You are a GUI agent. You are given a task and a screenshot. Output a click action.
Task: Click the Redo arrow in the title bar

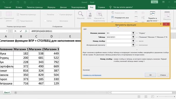coord(11,2)
